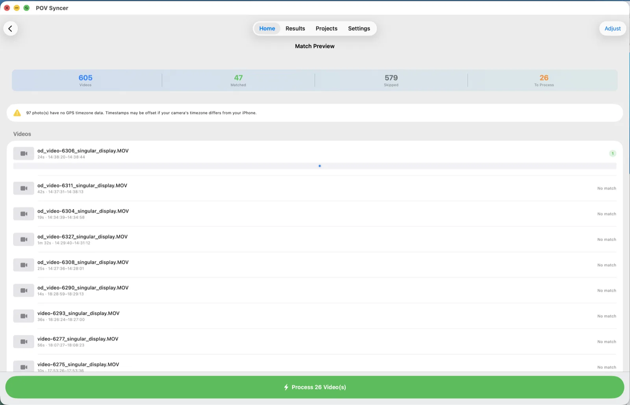The width and height of the screenshot is (630, 405).
Task: Click the video camera icon for video-6275
Action: tap(24, 366)
